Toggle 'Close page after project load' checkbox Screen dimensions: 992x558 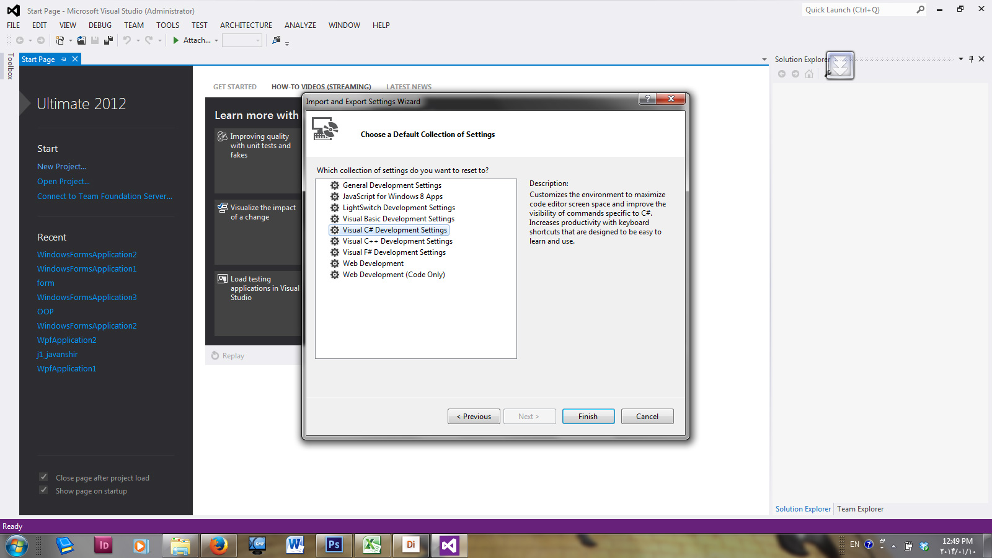point(43,477)
